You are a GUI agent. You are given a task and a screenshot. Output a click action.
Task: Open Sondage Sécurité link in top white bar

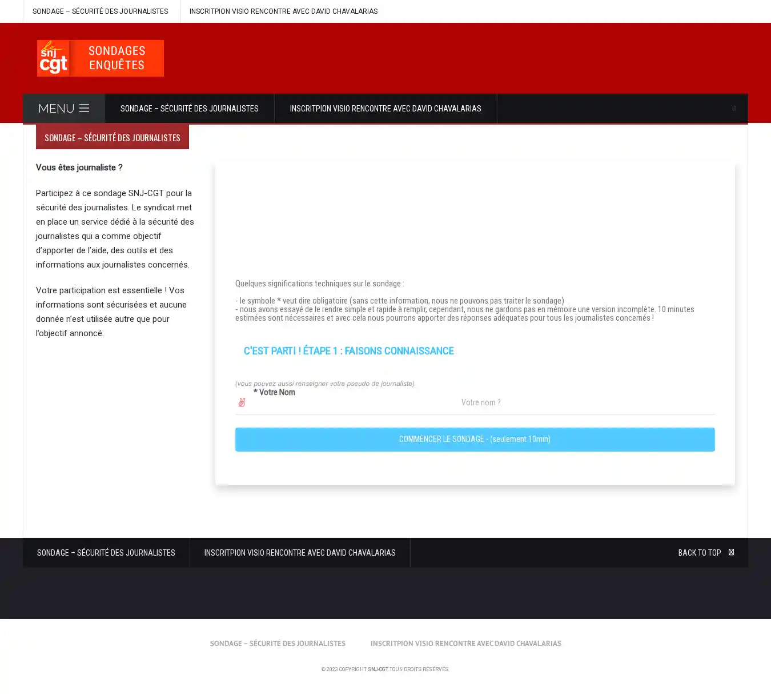[x=101, y=11]
